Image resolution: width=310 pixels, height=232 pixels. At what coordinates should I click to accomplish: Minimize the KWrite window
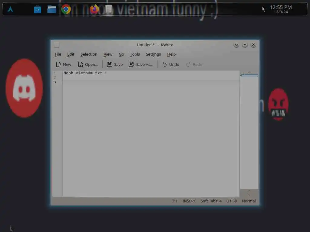tap(236, 45)
